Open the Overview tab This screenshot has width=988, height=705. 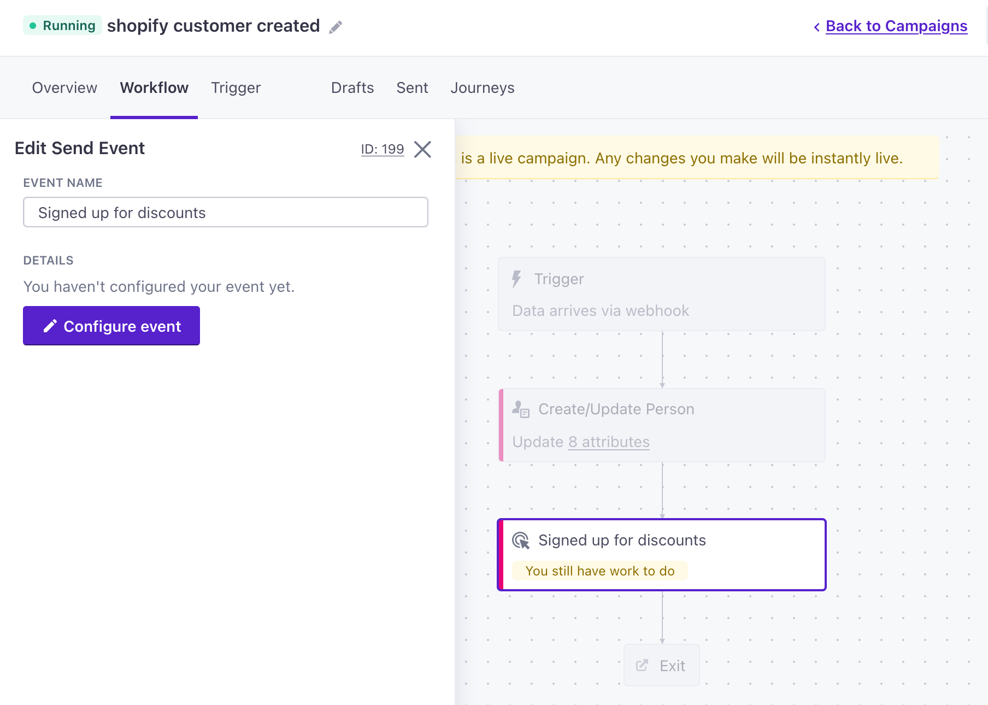(64, 88)
